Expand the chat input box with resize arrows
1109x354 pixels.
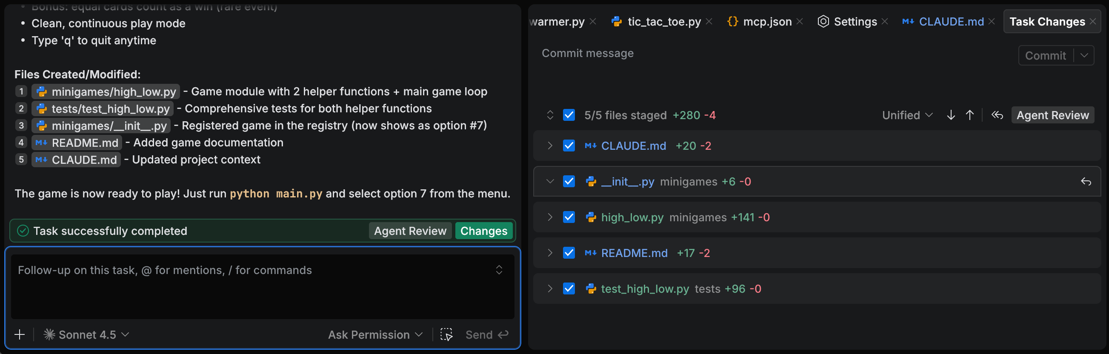(499, 270)
